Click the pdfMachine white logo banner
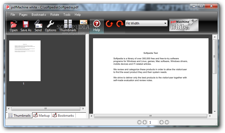The image size is (225, 133). click(184, 25)
